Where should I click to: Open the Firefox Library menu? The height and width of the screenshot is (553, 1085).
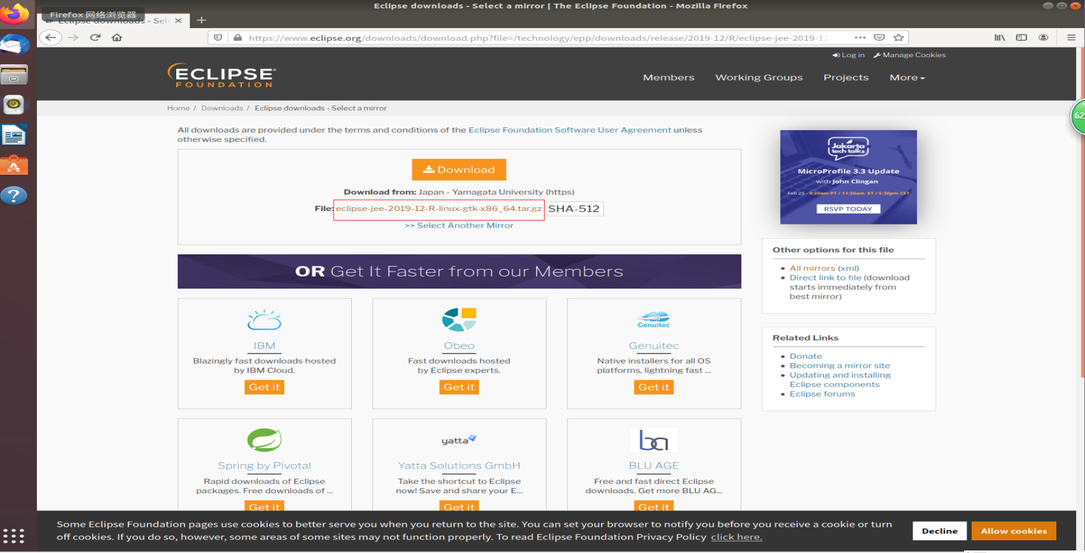tap(1000, 38)
